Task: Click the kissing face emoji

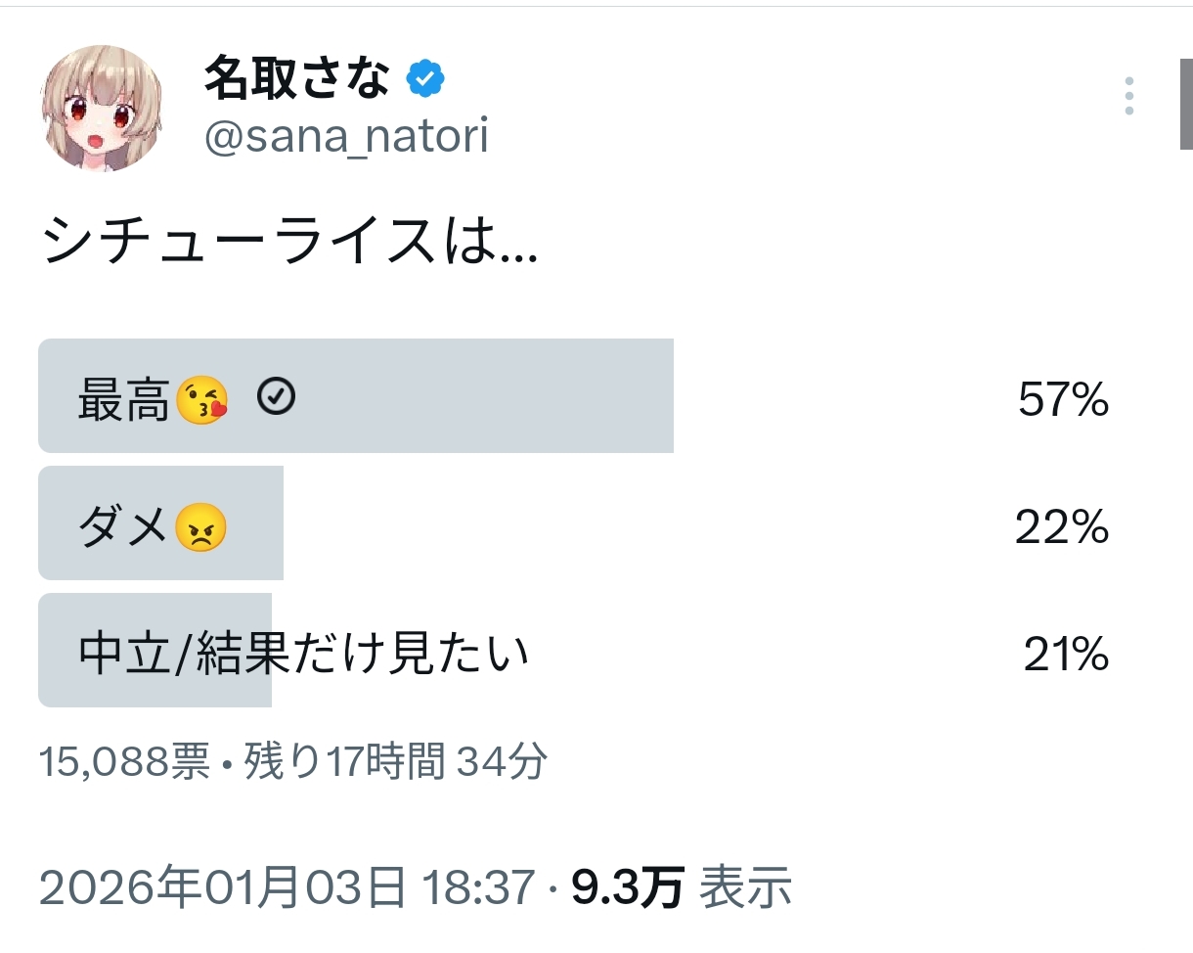Action: (x=202, y=401)
